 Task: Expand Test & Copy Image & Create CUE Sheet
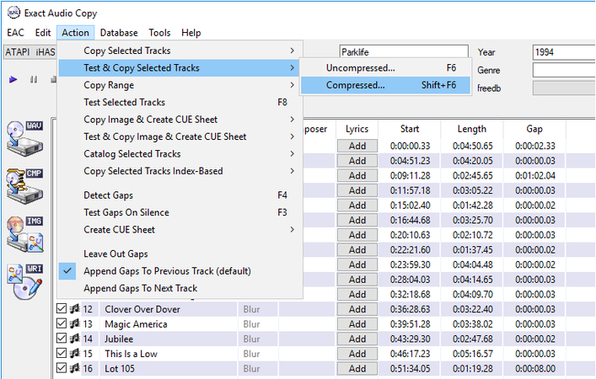click(x=180, y=136)
